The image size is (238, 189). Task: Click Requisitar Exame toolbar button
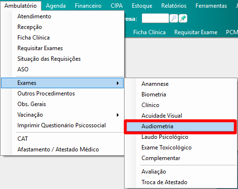click(196, 32)
